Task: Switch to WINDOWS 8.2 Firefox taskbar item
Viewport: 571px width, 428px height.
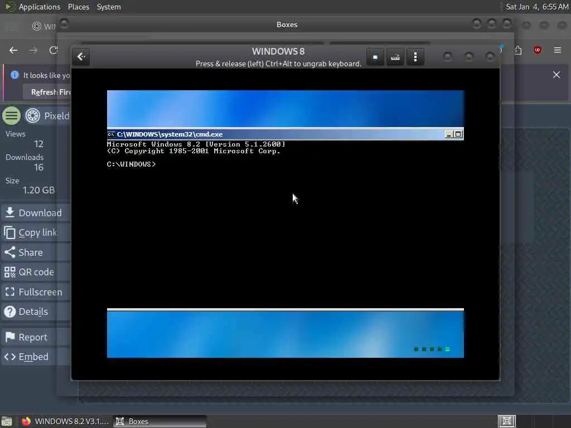Action: (x=65, y=421)
